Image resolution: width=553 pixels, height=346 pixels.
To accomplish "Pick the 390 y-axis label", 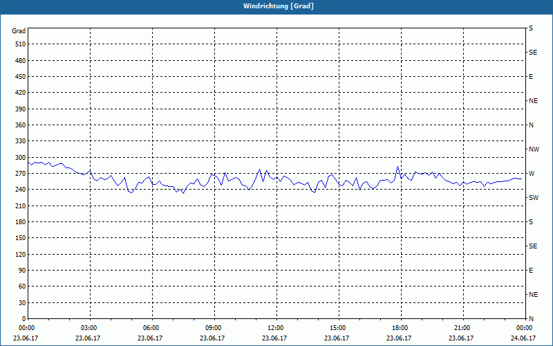I will coord(21,109).
